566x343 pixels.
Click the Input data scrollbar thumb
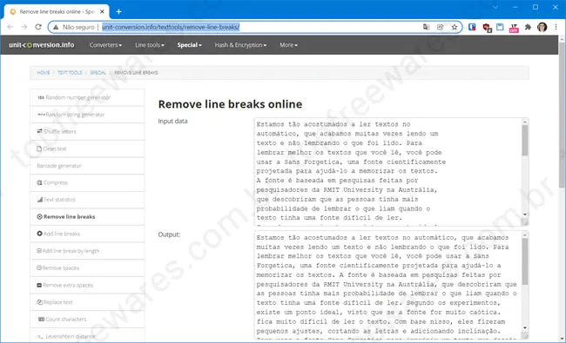[x=525, y=141]
